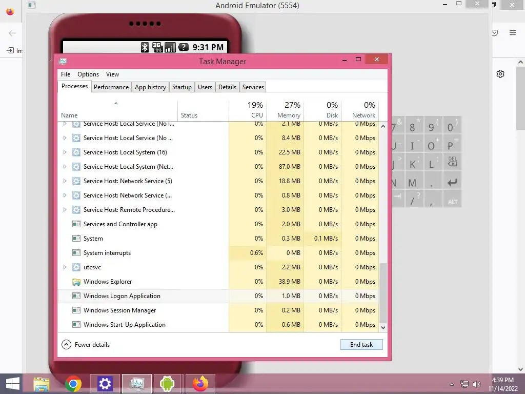
Task: Click the End task button
Action: 361,344
